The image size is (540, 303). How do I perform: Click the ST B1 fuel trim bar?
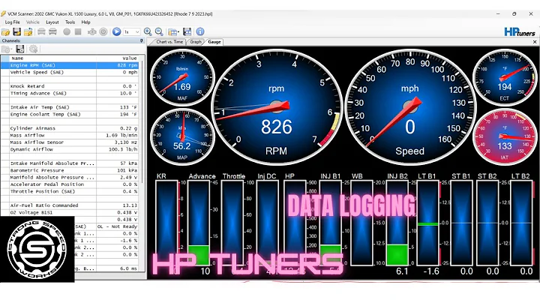[461, 223]
